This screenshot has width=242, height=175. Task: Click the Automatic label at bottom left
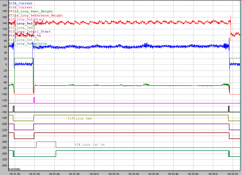14,169
